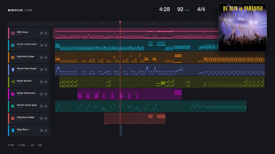Click bar 41 on the timeline ruler
The image size is (275, 154).
tap(136, 23)
